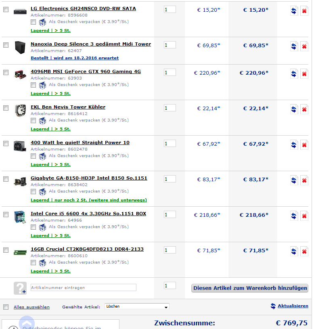This screenshot has width=314, height=329.
Task: Click quantity field for MSI GeForce GTX 960
Action: pos(170,72)
